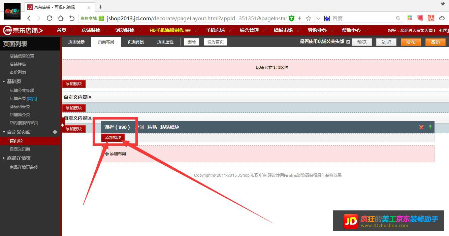Click the red round extension icon

(x=420, y=18)
